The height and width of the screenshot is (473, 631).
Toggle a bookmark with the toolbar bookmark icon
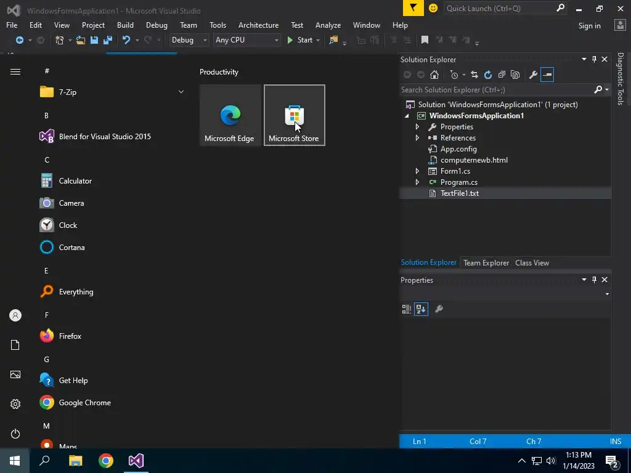pyautogui.click(x=425, y=40)
